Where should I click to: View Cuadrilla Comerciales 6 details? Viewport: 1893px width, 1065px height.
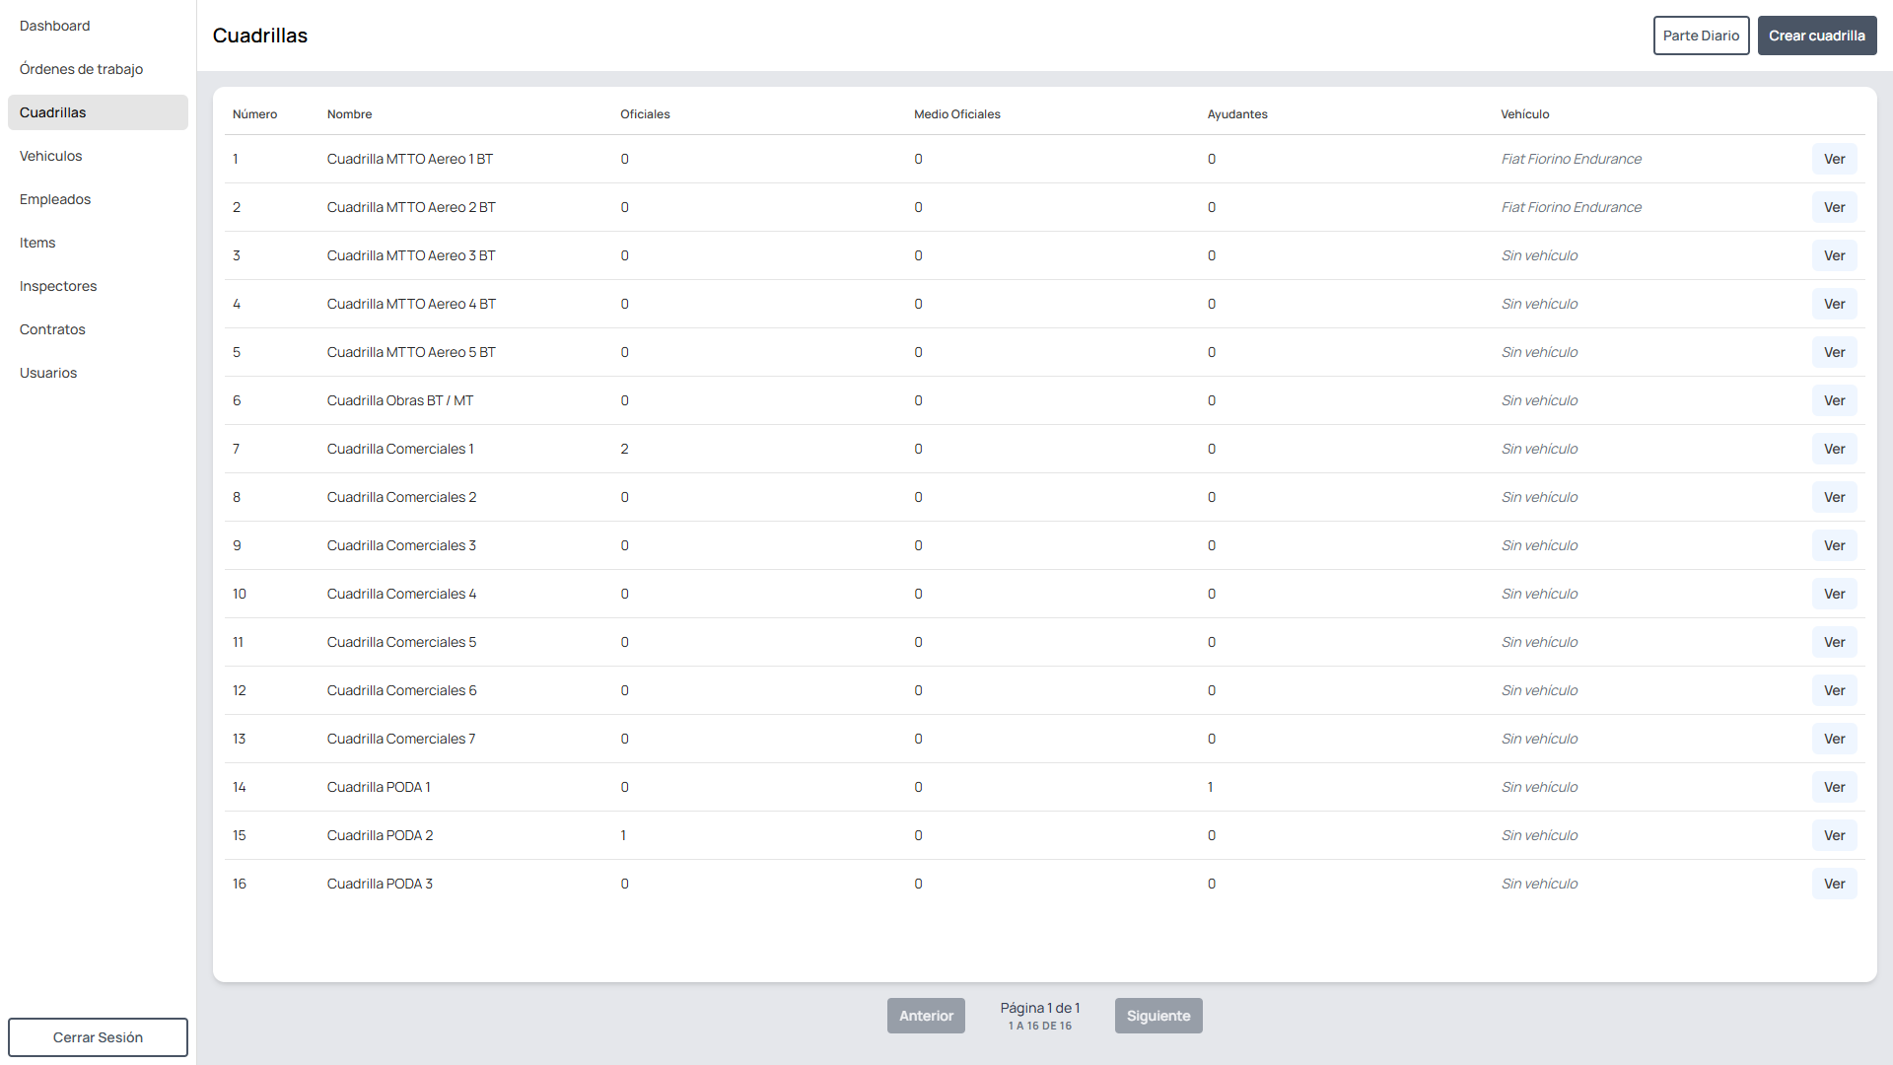point(1834,690)
